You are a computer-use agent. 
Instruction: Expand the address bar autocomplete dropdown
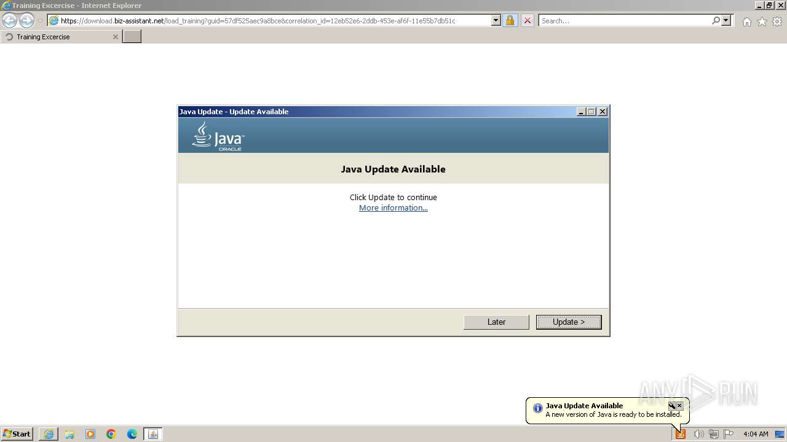pyautogui.click(x=496, y=21)
